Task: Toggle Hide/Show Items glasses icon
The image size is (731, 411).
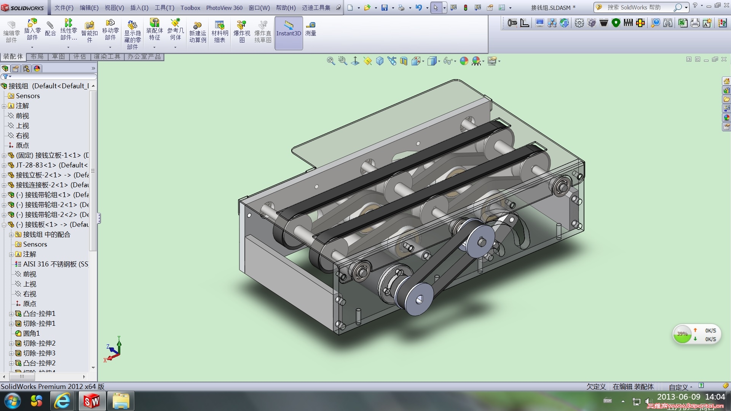Action: pos(448,61)
